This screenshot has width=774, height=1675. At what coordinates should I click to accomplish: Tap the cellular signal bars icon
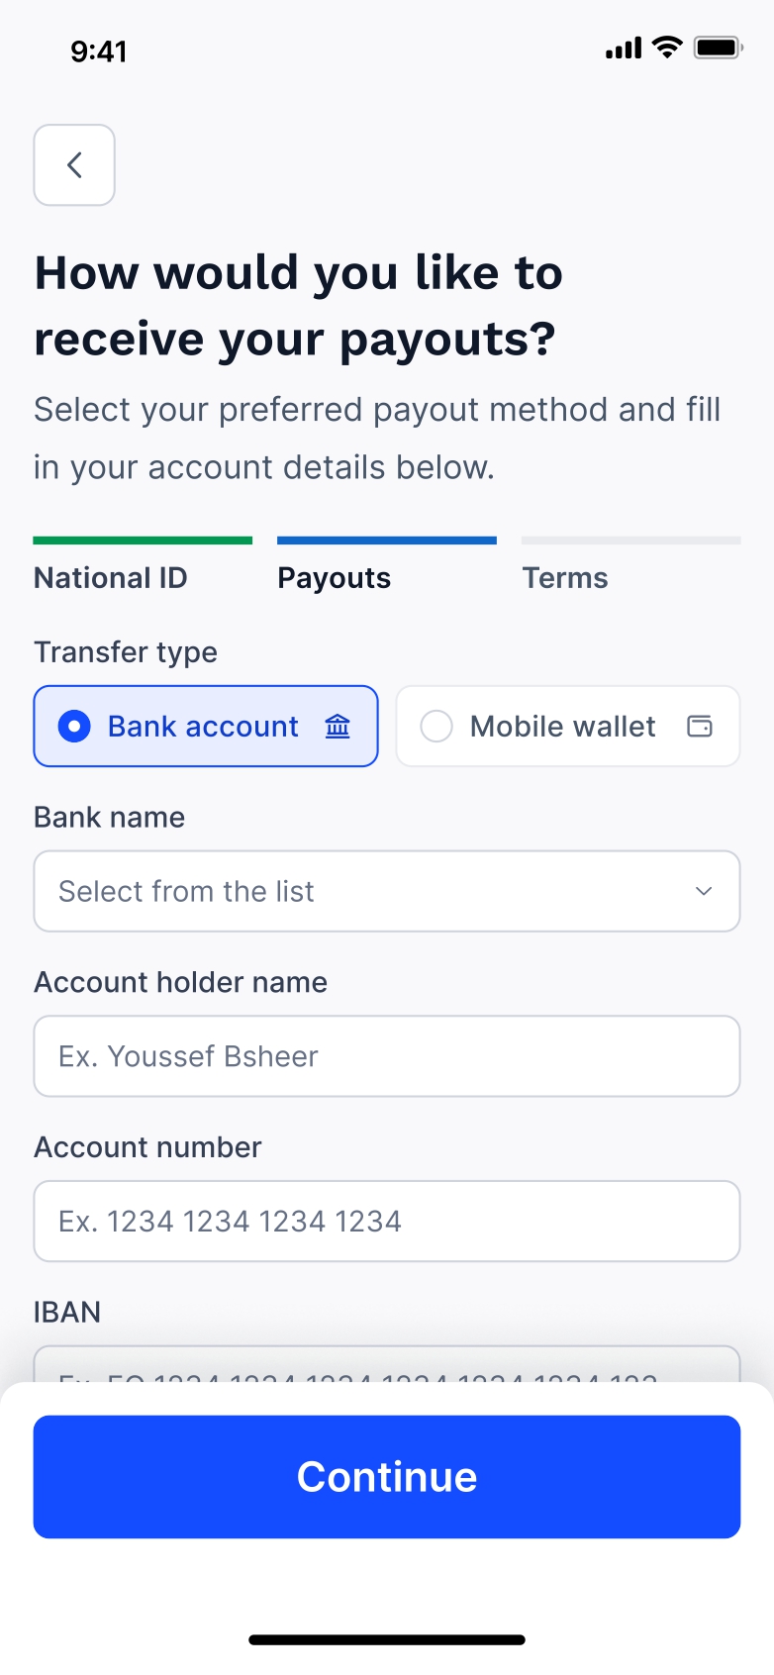(x=624, y=49)
